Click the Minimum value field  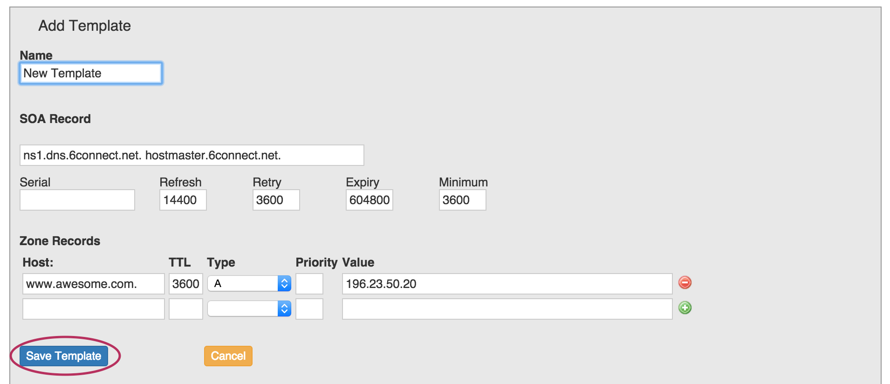point(462,200)
